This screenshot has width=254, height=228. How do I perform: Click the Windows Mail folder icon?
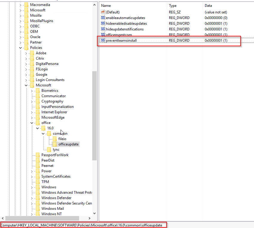[x=38, y=209]
